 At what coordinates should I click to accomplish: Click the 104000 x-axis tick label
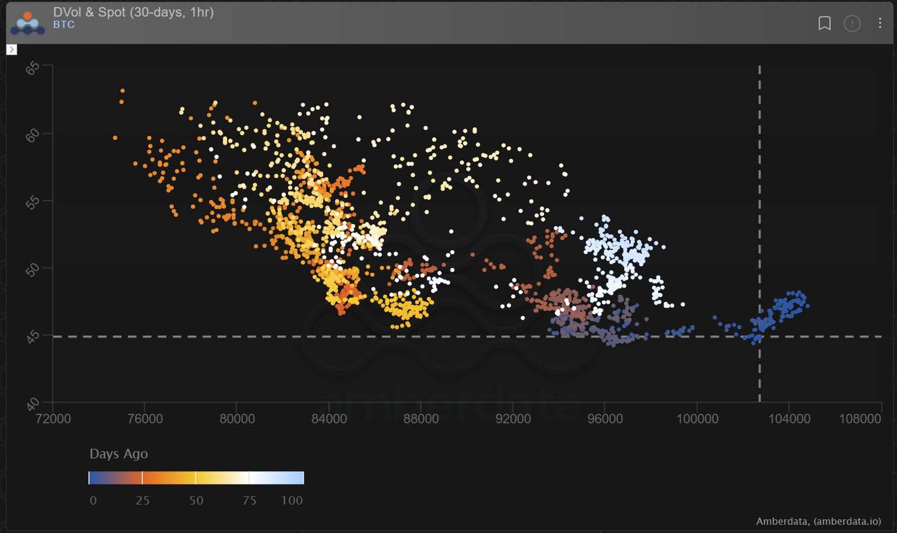click(789, 419)
